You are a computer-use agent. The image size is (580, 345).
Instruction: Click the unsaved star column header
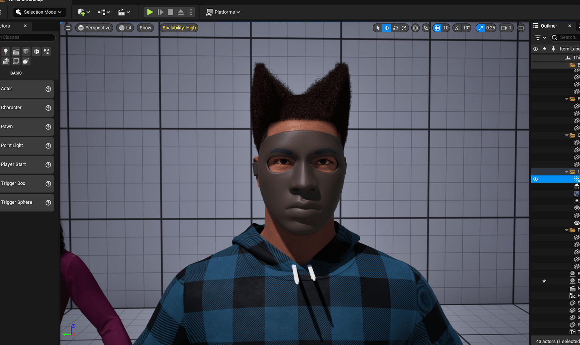click(544, 49)
